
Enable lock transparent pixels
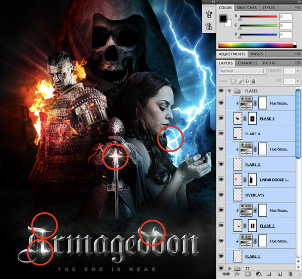tap(234, 81)
